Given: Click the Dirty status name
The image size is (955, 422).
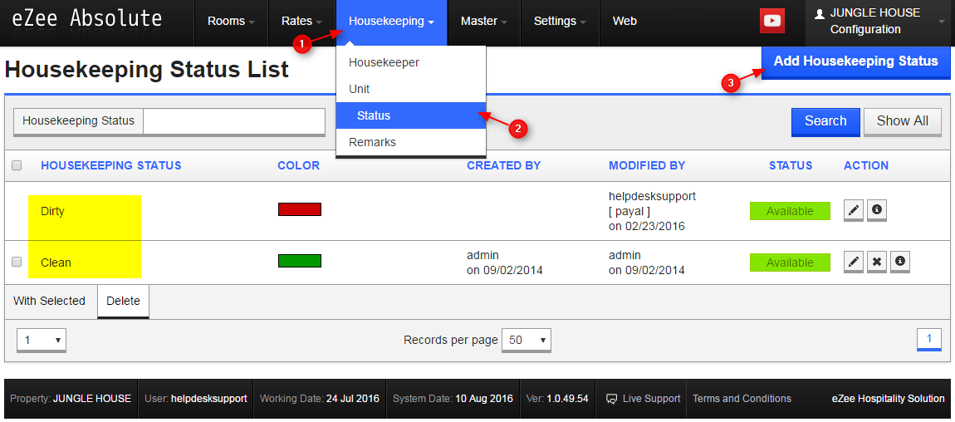Looking at the screenshot, I should pos(52,212).
